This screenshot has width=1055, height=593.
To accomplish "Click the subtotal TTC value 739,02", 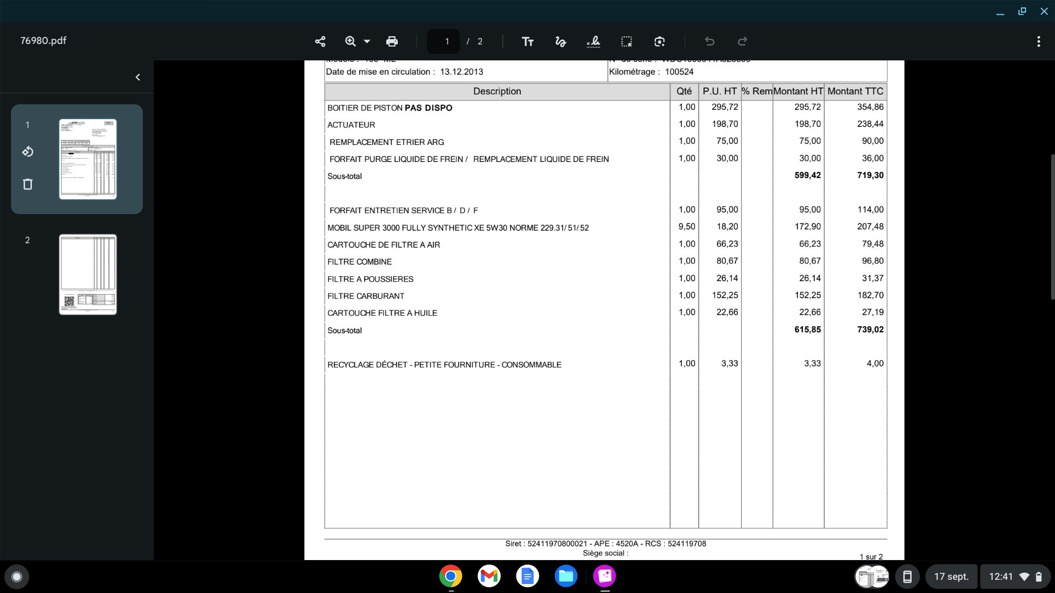I will 870,329.
